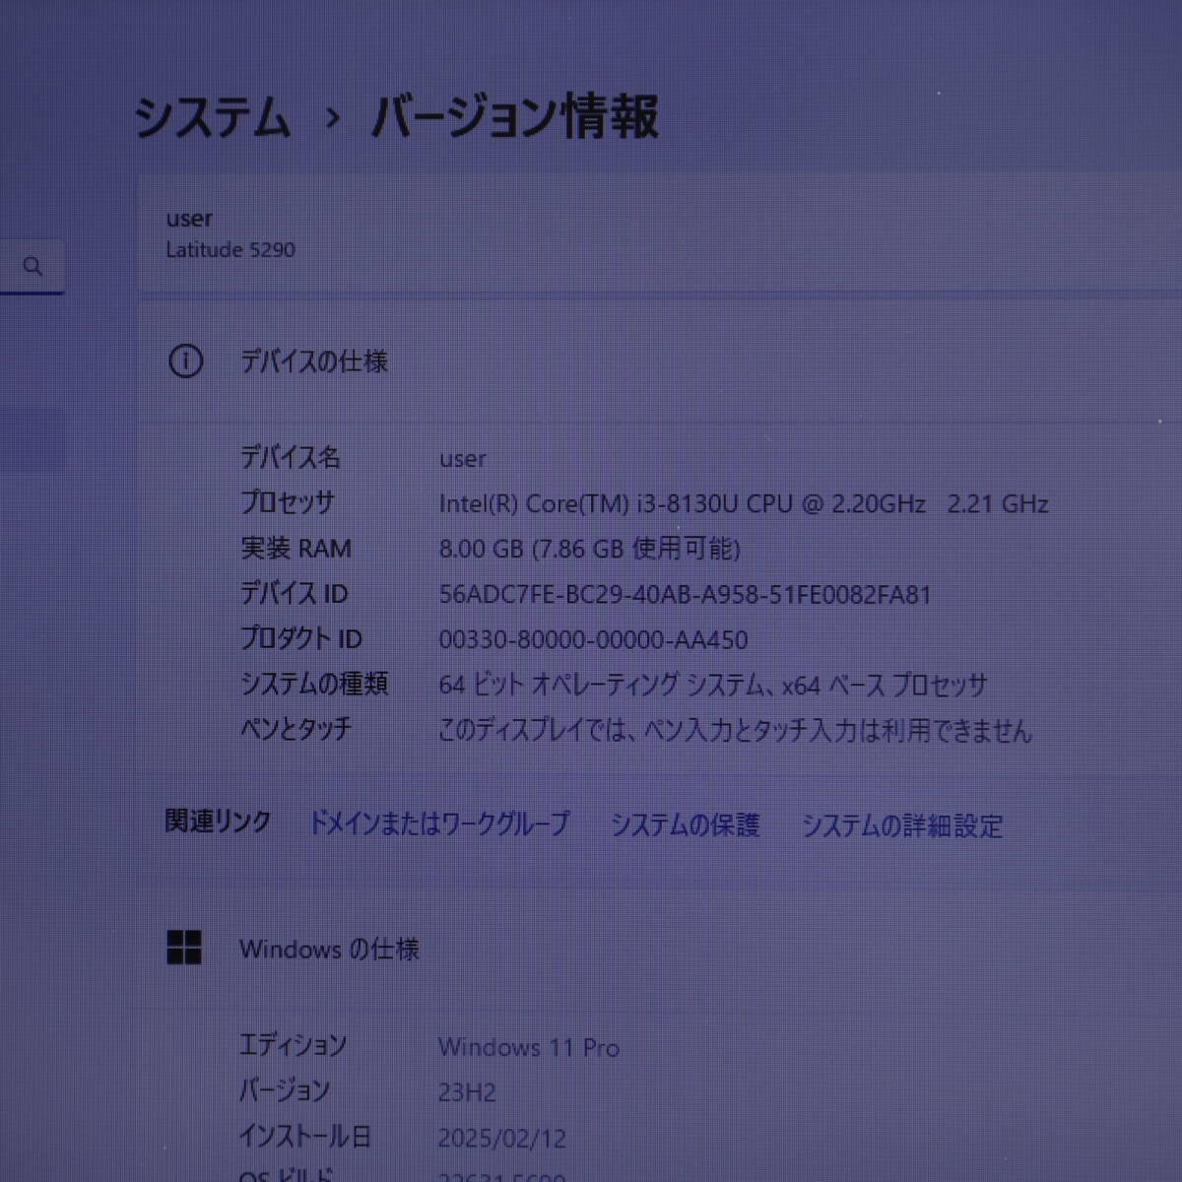This screenshot has height=1182, width=1182.
Task: Click the バージョン label under Windows specifications
Action: coord(285,1090)
